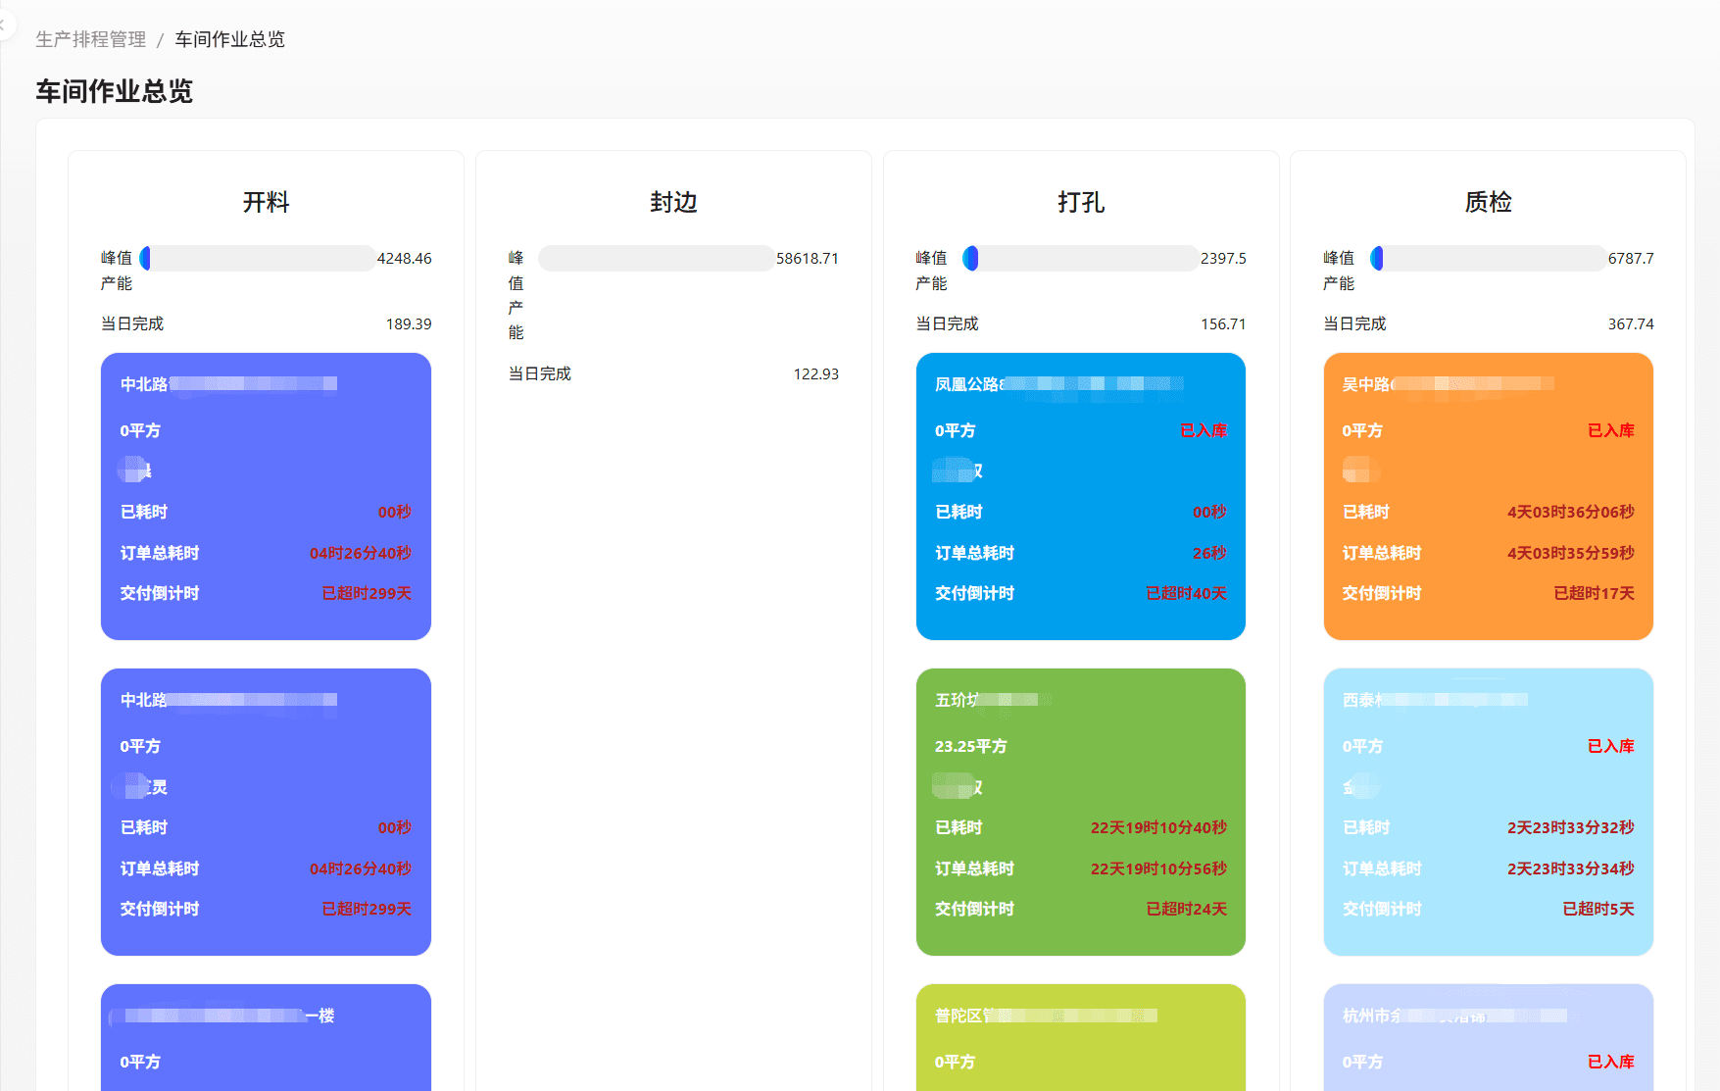Open the 五玠坊 order card title
1720x1091 pixels.
(993, 700)
